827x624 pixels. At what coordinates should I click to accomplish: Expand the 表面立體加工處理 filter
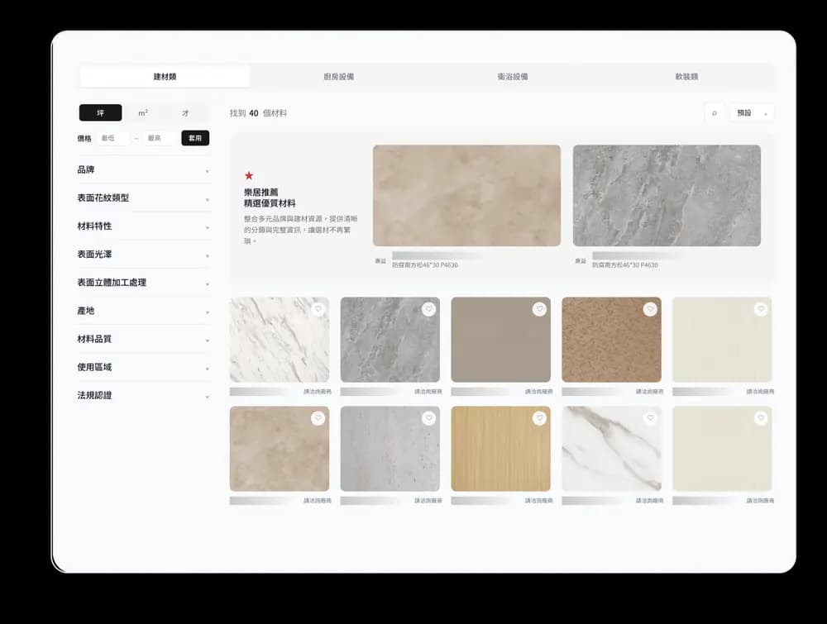point(143,283)
